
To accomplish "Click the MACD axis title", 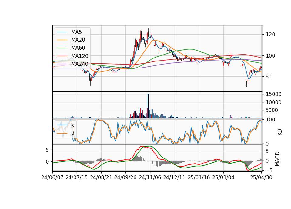I will click(277, 159).
